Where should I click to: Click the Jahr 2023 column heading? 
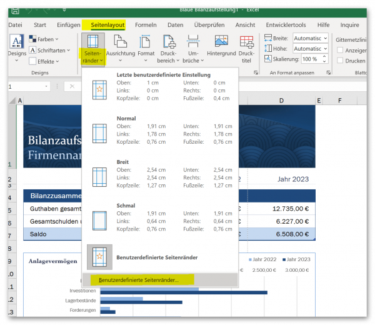293,179
